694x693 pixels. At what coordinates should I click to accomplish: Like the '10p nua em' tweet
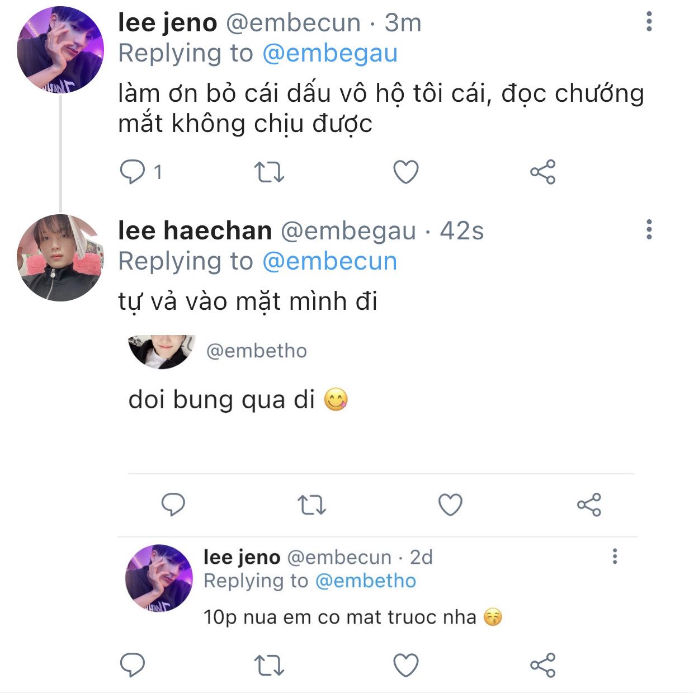click(406, 665)
